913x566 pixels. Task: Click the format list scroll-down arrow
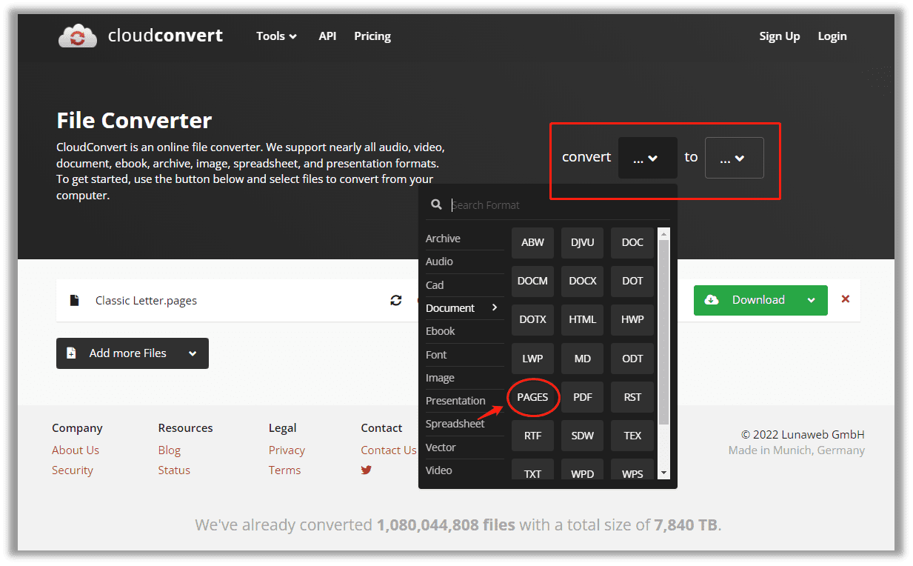(663, 473)
